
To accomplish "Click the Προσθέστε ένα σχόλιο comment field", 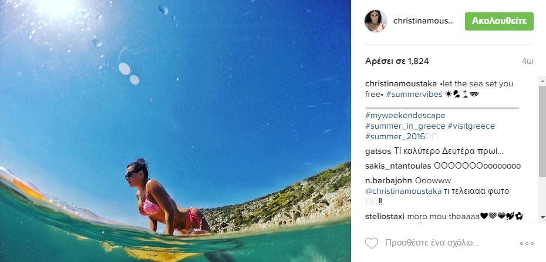I will click(x=432, y=243).
